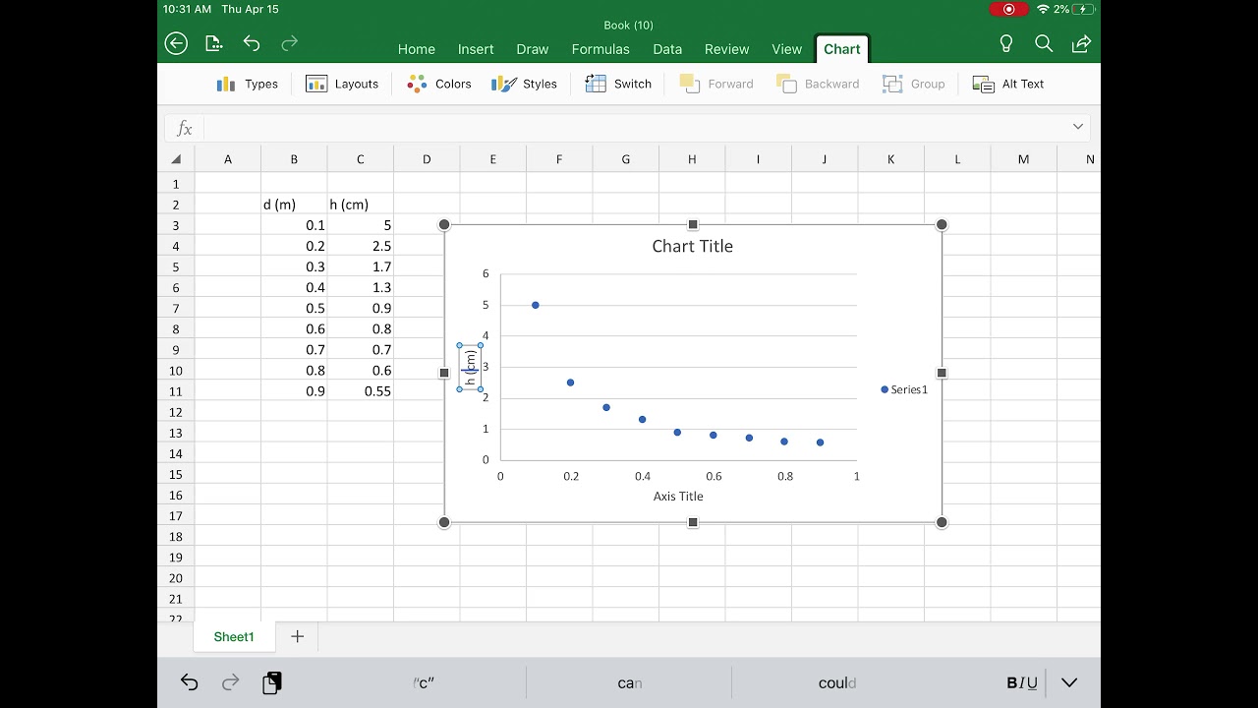Open Alt Text for the chart

(x=1008, y=84)
